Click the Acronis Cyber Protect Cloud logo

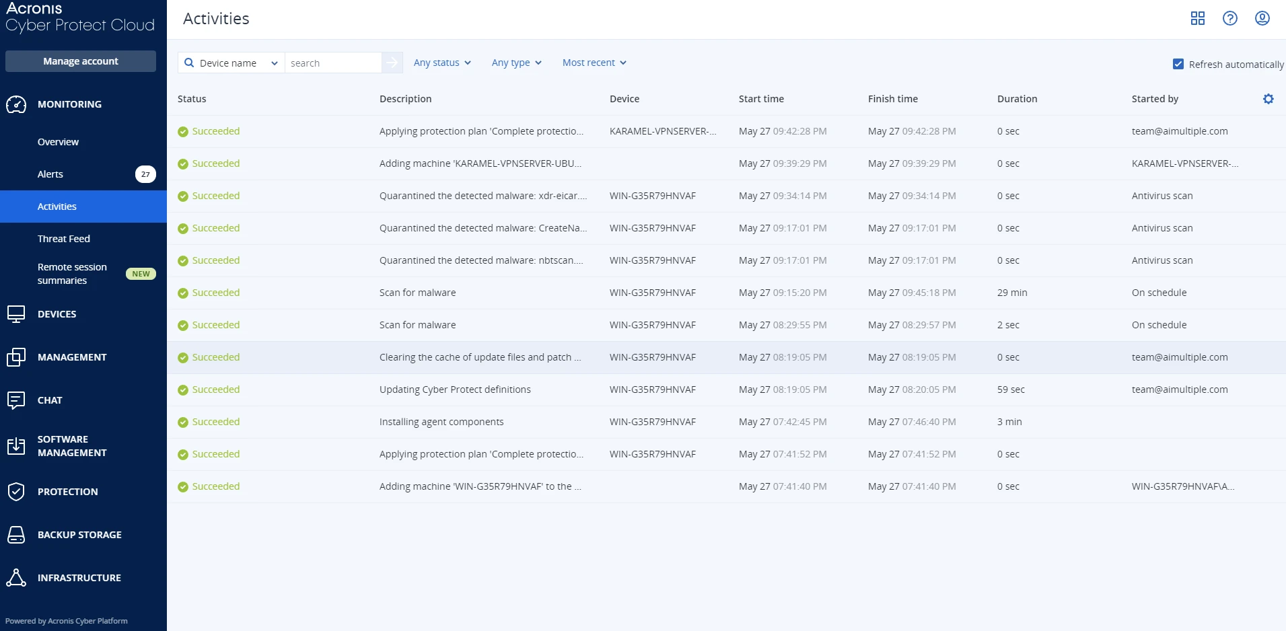[x=80, y=17]
